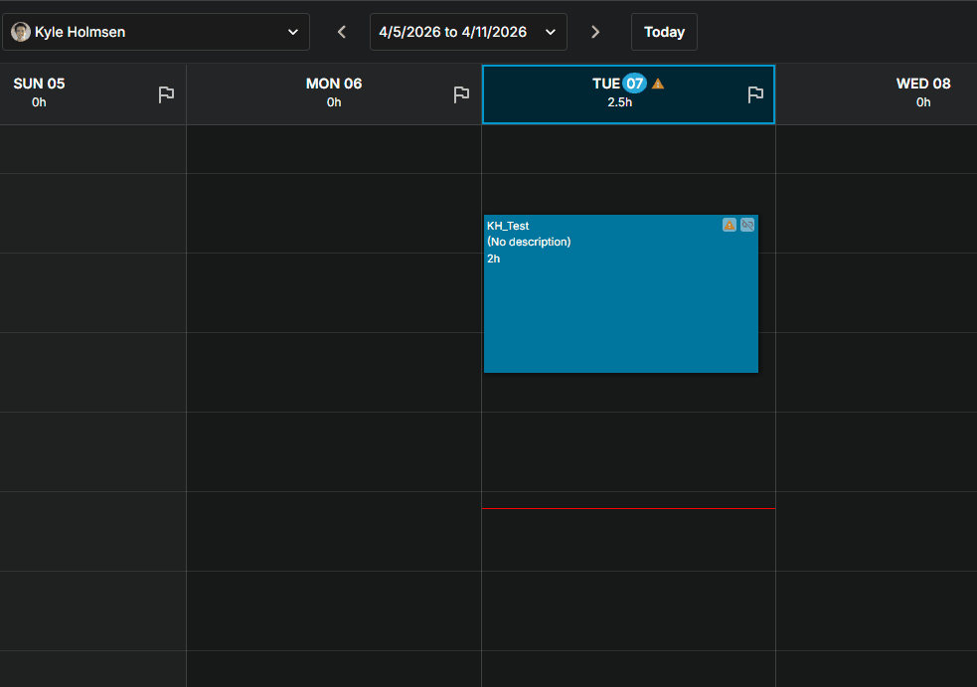Toggle the flag on MON 06 header

point(461,94)
